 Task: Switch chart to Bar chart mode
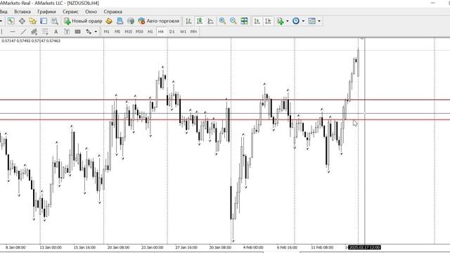point(188,21)
